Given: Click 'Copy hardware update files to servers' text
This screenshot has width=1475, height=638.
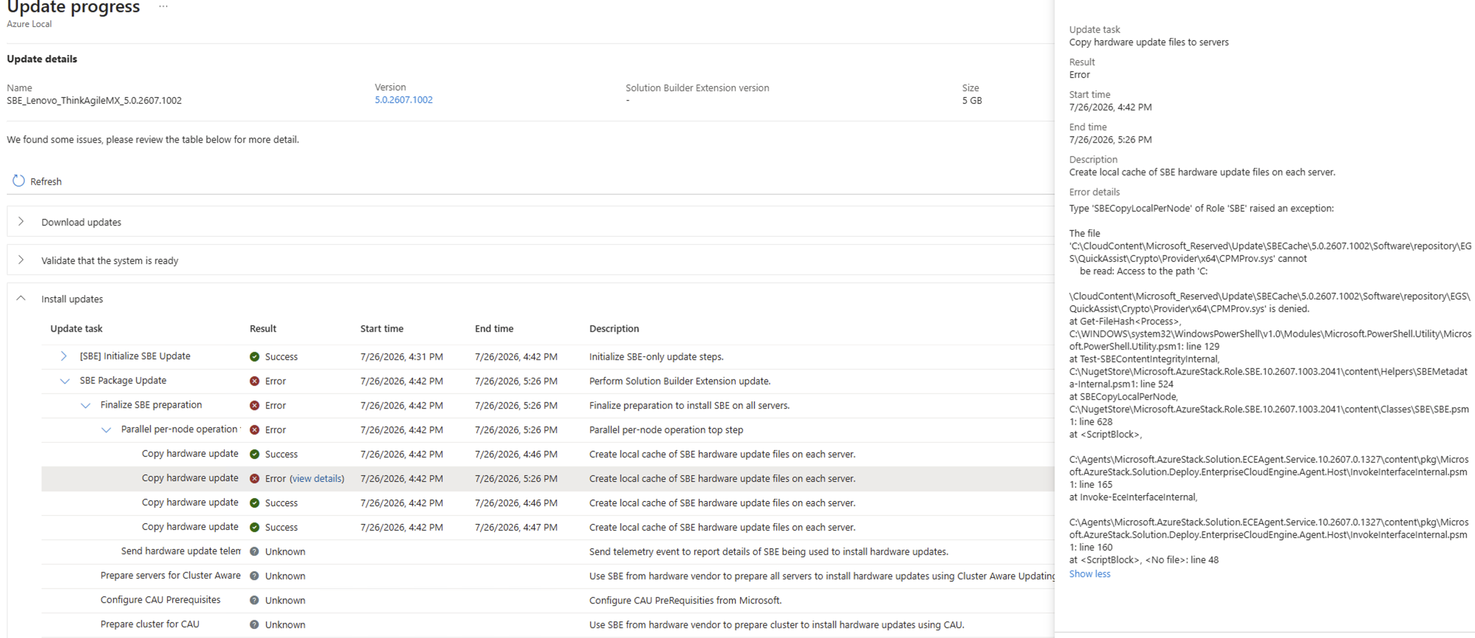Looking at the screenshot, I should click(x=1149, y=42).
